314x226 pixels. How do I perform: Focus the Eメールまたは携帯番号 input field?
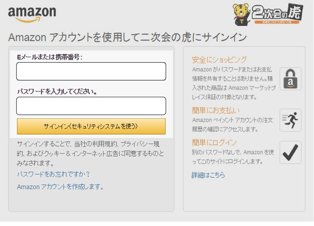point(91,71)
